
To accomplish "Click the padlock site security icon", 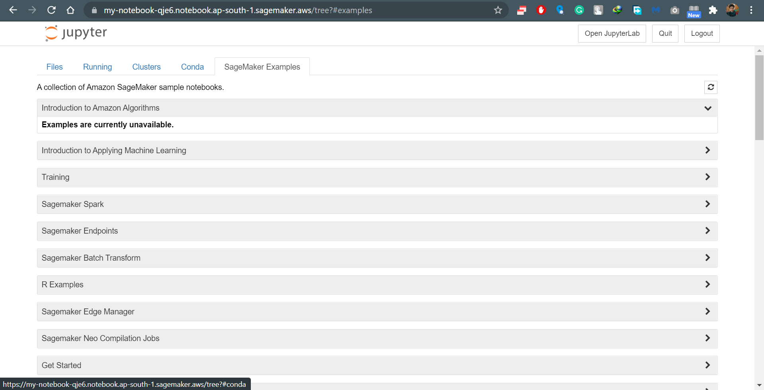I will (x=94, y=10).
